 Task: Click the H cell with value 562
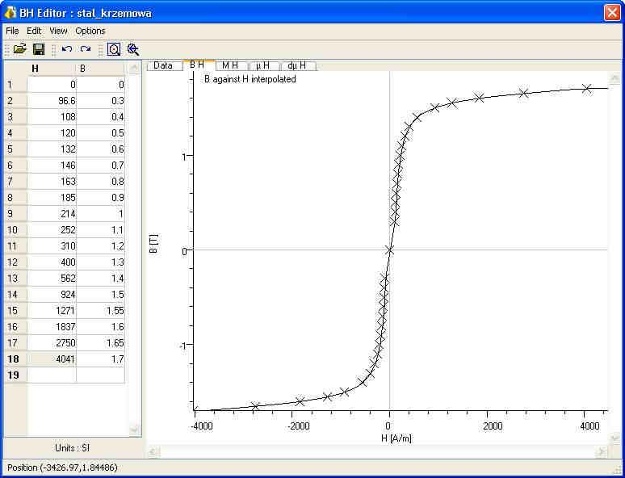pyautogui.click(x=52, y=279)
